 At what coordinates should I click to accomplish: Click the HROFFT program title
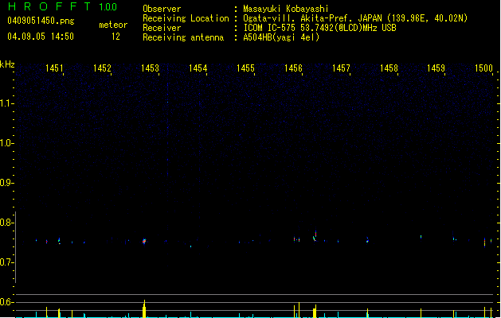tap(49, 6)
